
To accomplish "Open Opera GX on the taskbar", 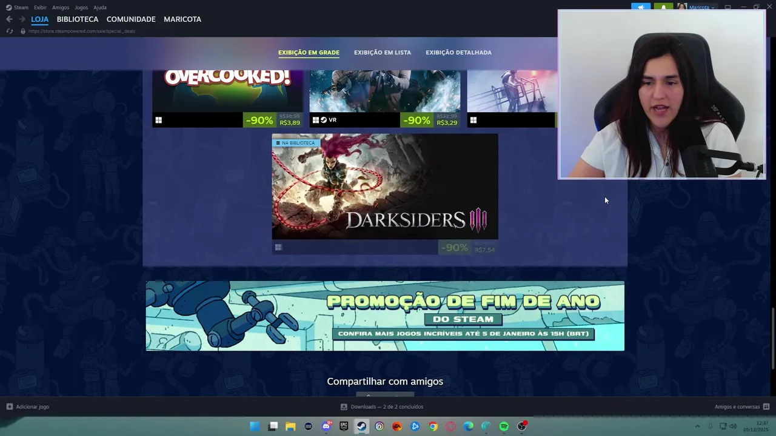I will (x=450, y=426).
